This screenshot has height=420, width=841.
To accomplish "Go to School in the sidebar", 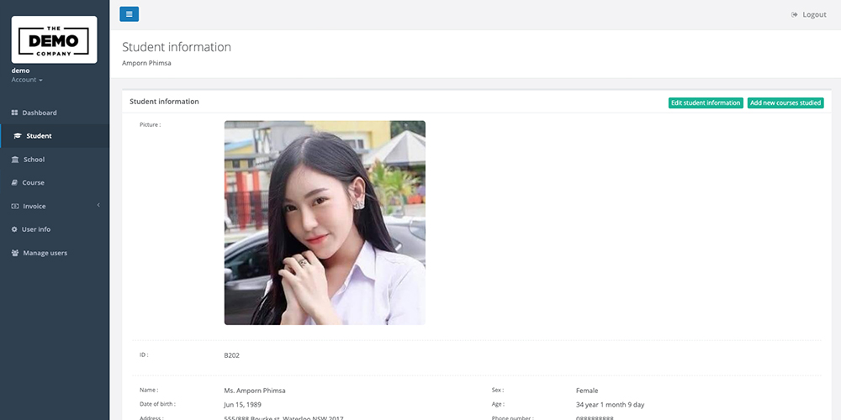I will (x=55, y=160).
